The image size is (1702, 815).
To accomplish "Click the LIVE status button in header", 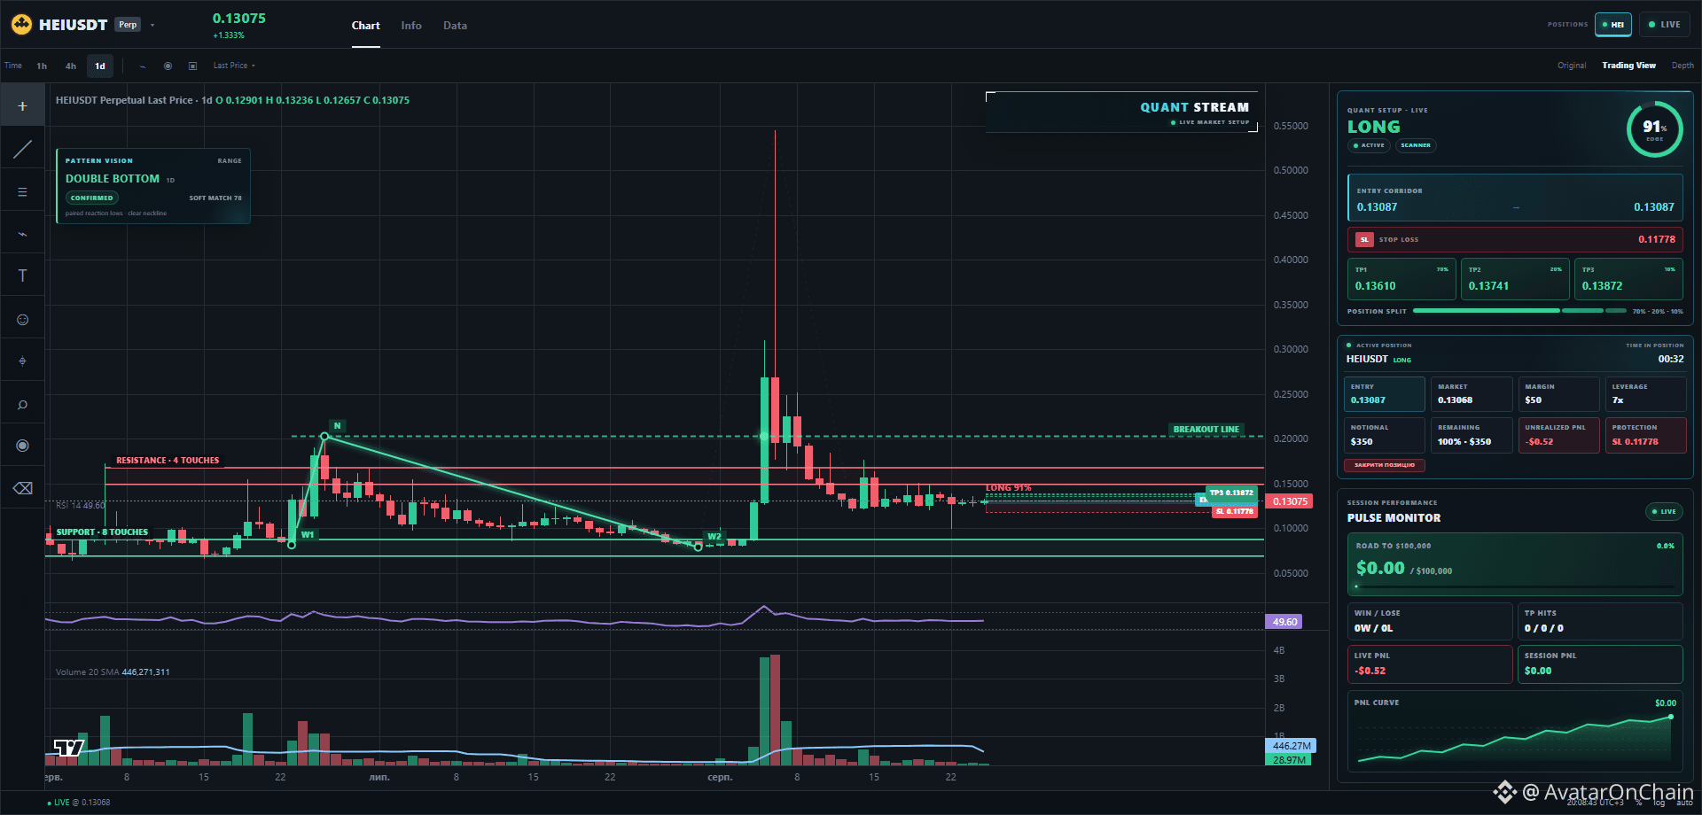I will (1664, 25).
